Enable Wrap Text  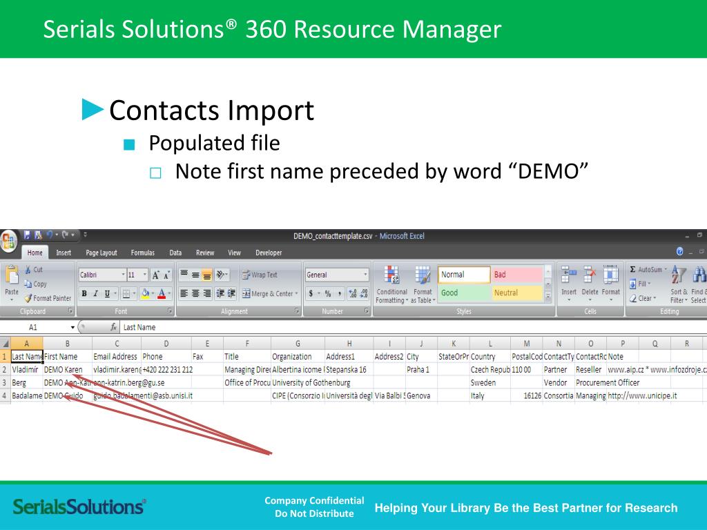260,275
